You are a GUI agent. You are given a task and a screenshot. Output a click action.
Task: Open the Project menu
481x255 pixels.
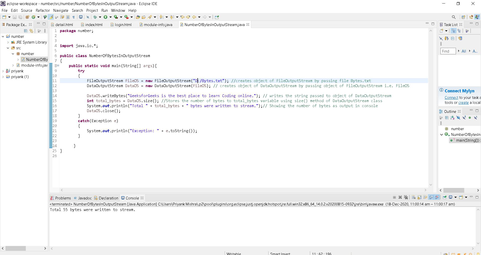(x=92, y=10)
